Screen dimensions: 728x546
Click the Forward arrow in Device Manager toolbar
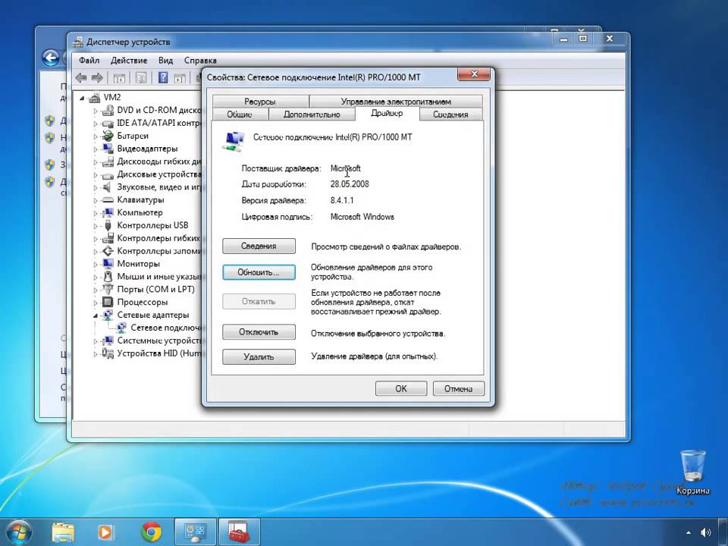coord(97,77)
